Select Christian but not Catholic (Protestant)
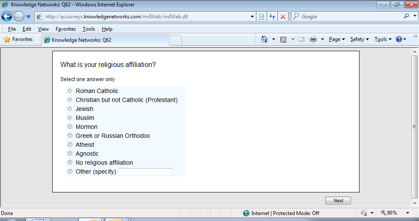419x221 pixels. click(70, 100)
